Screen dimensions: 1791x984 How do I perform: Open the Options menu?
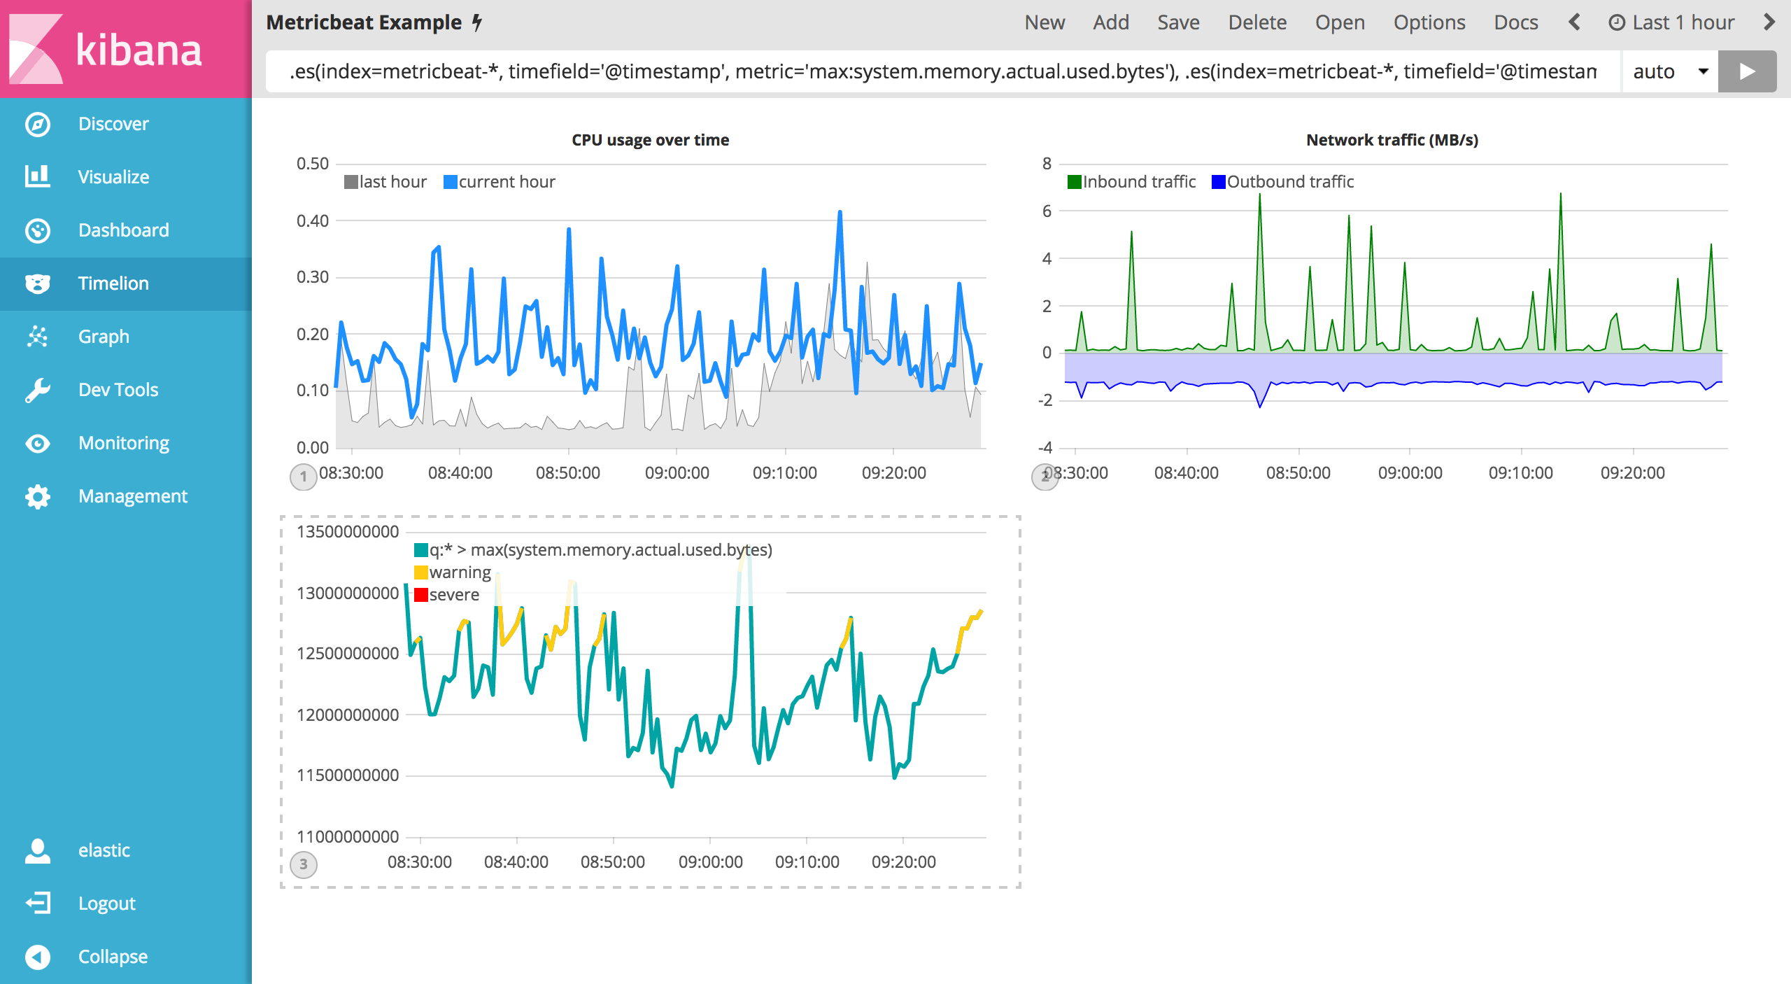(1429, 22)
